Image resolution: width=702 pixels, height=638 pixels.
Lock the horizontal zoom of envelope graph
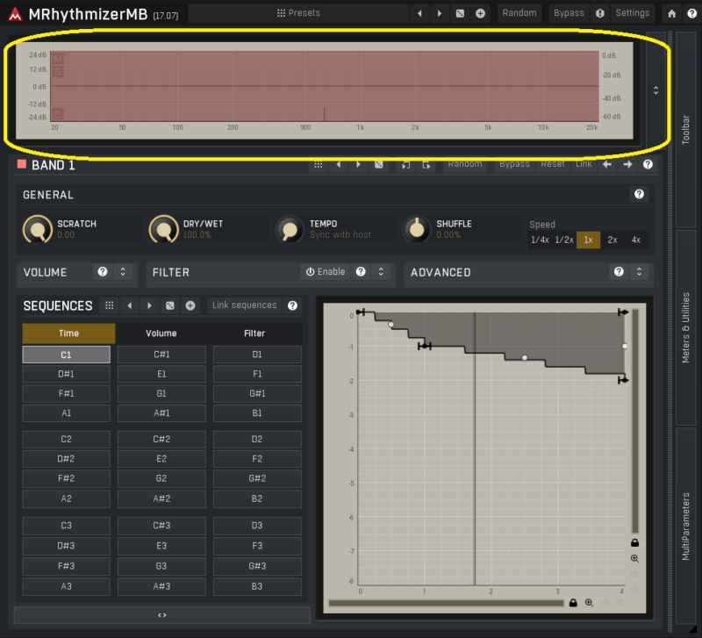[573, 603]
